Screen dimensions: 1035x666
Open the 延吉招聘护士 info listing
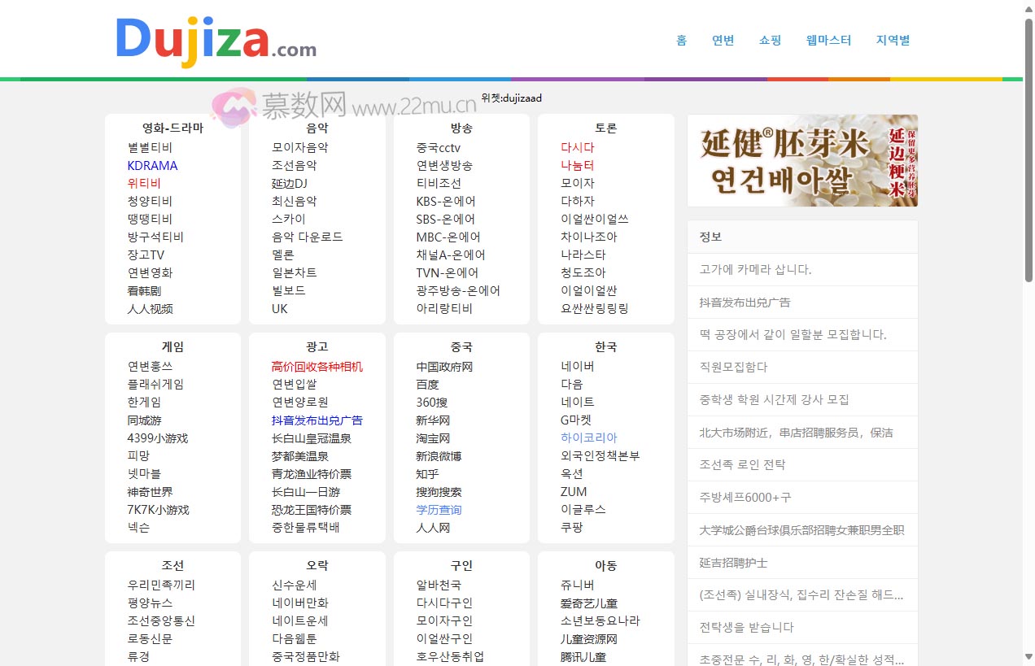[733, 563]
